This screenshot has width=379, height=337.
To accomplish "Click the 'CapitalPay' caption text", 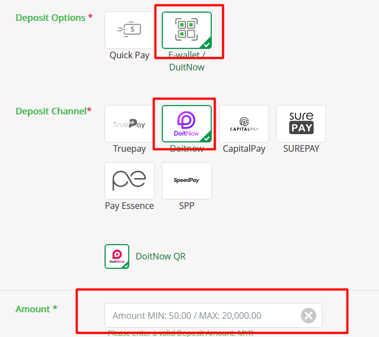I will (244, 149).
